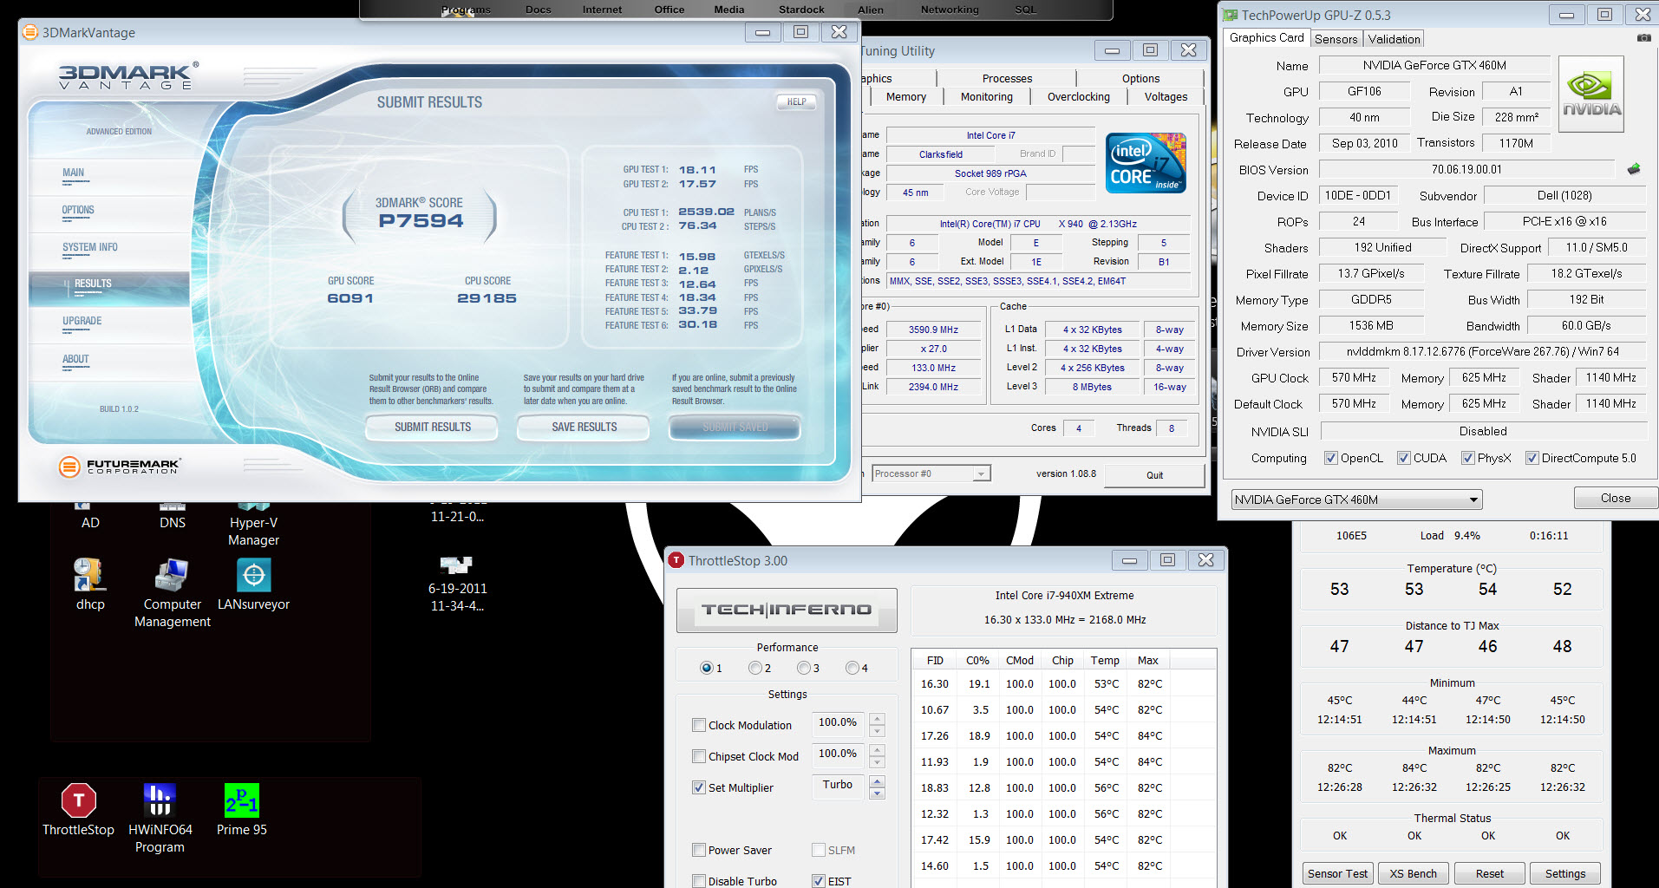Select performance profile 4 radio button
Viewport: 1659px width, 888px height.
pyautogui.click(x=852, y=668)
